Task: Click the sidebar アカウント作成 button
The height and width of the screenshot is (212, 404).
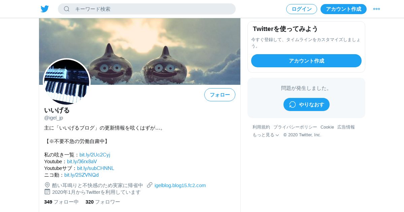Action: pos(306,61)
